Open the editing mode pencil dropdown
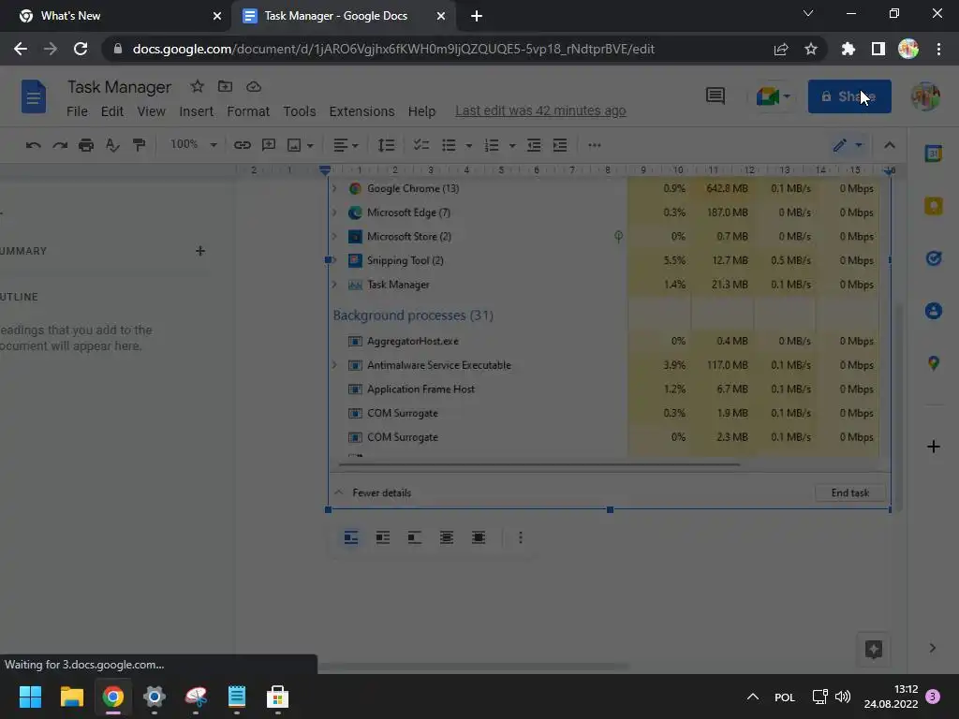The width and height of the screenshot is (959, 719). point(848,145)
